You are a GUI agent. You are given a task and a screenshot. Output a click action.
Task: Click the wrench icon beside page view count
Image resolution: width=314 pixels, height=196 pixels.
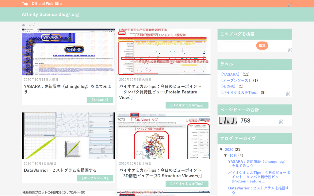[281, 122]
